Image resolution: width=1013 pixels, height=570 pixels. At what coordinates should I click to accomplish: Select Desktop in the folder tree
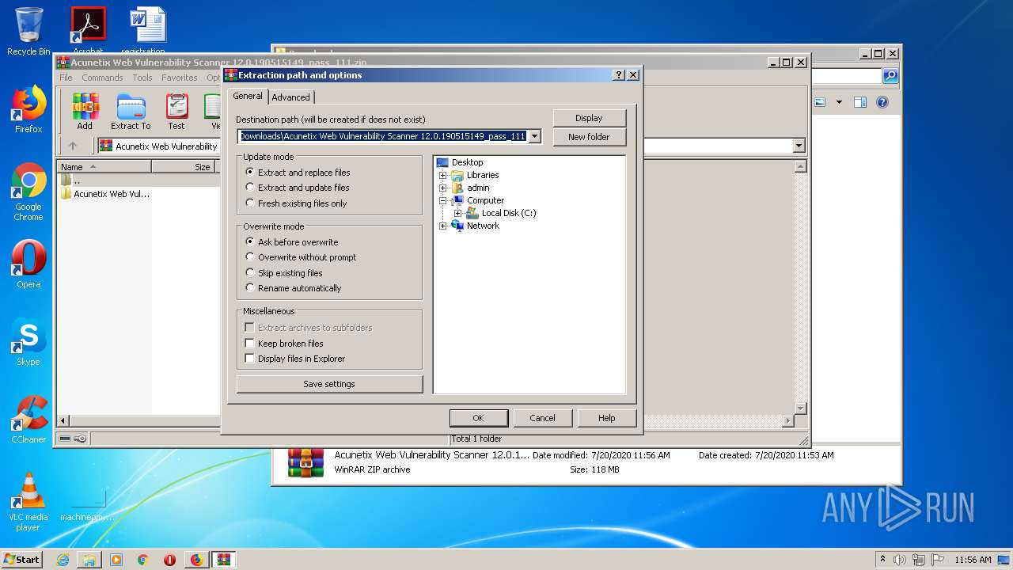[467, 162]
